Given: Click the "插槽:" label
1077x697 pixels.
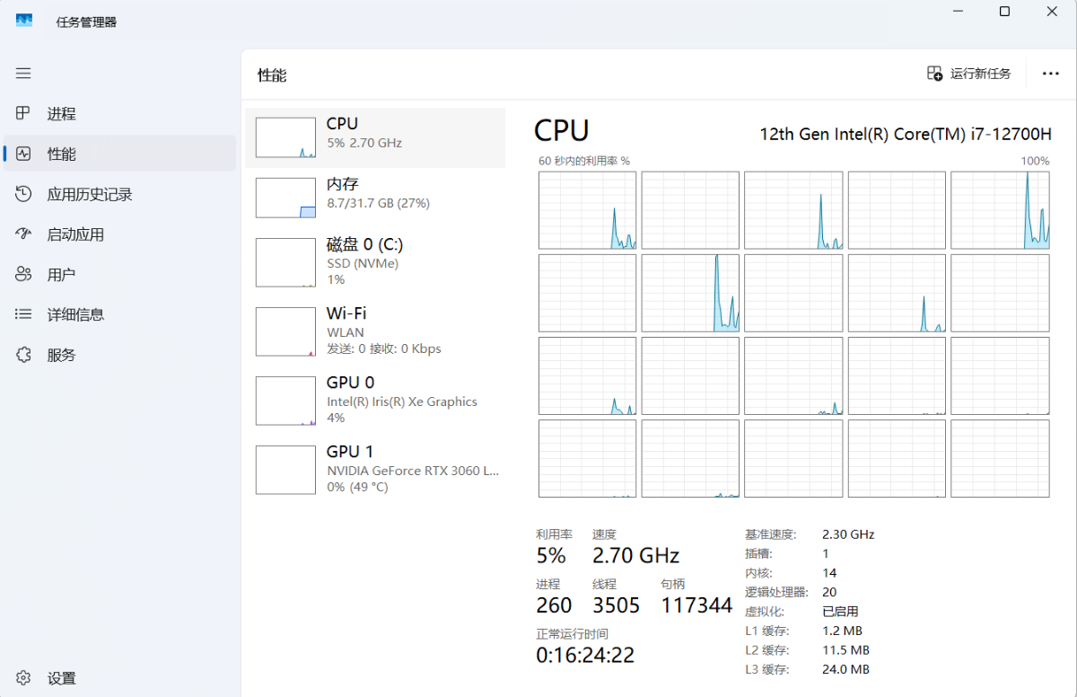Looking at the screenshot, I should 758,554.
